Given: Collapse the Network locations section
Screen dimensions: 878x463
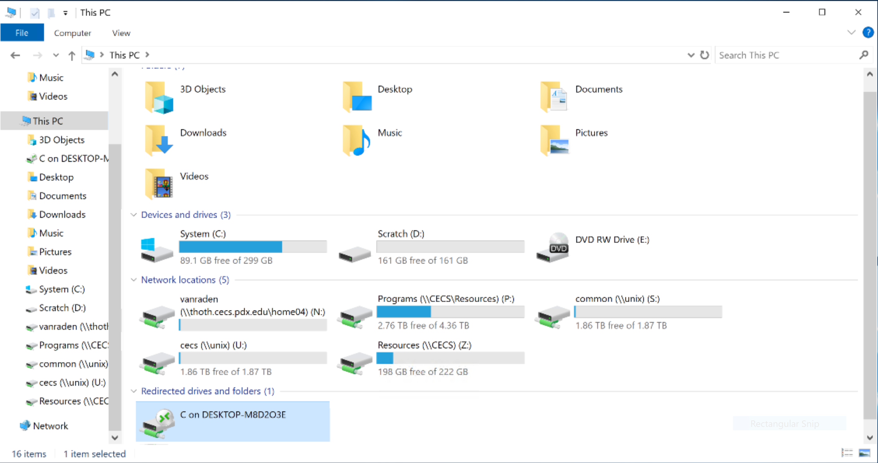Looking at the screenshot, I should pos(134,280).
